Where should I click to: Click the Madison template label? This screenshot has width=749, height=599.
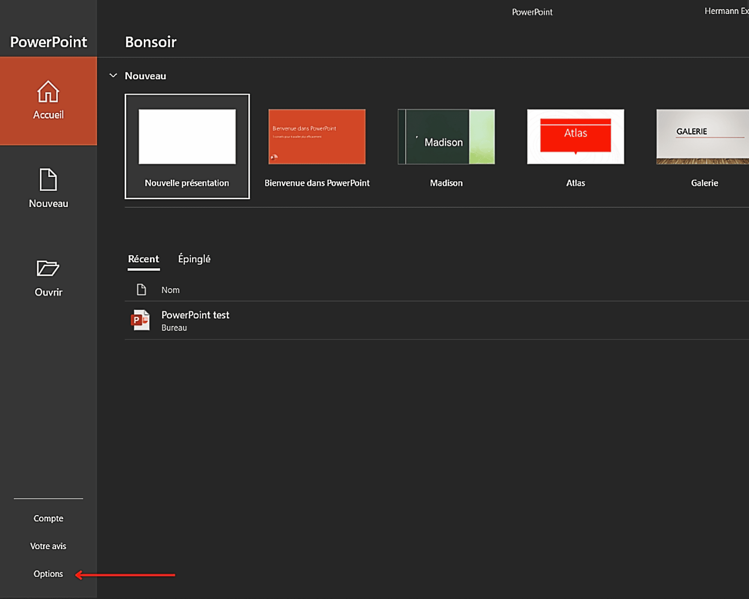(446, 183)
